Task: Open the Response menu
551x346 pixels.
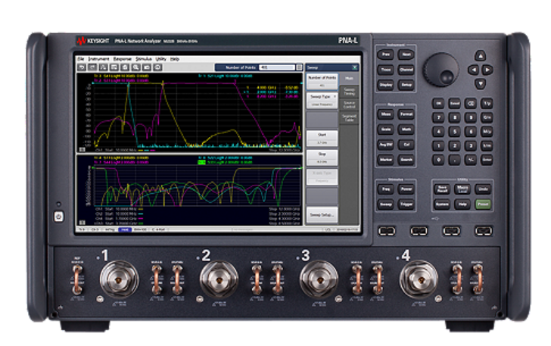Action: click(x=123, y=59)
